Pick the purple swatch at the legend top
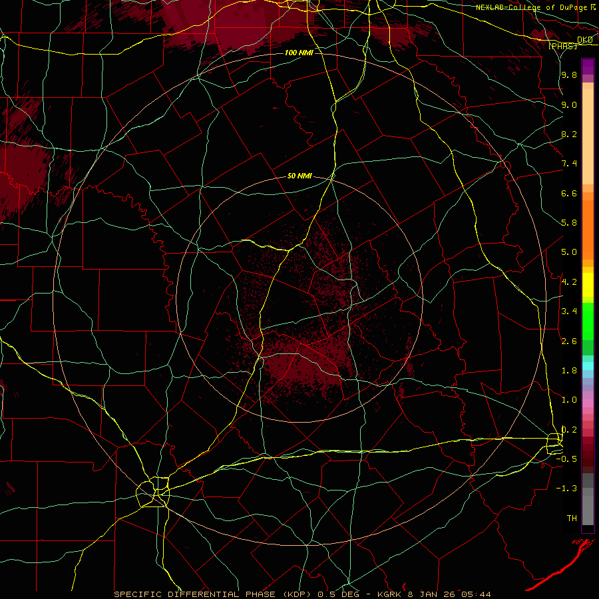Image resolution: width=599 pixels, height=599 pixels. 588,67
